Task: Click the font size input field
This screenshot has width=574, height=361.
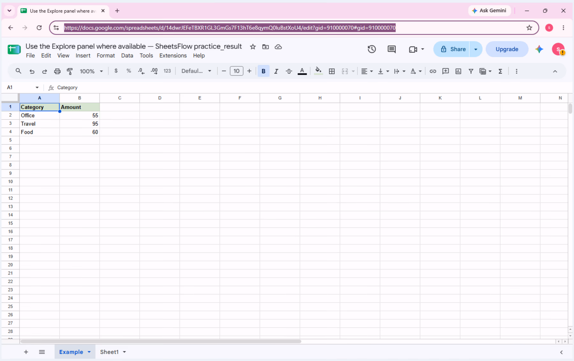Action: pos(236,71)
